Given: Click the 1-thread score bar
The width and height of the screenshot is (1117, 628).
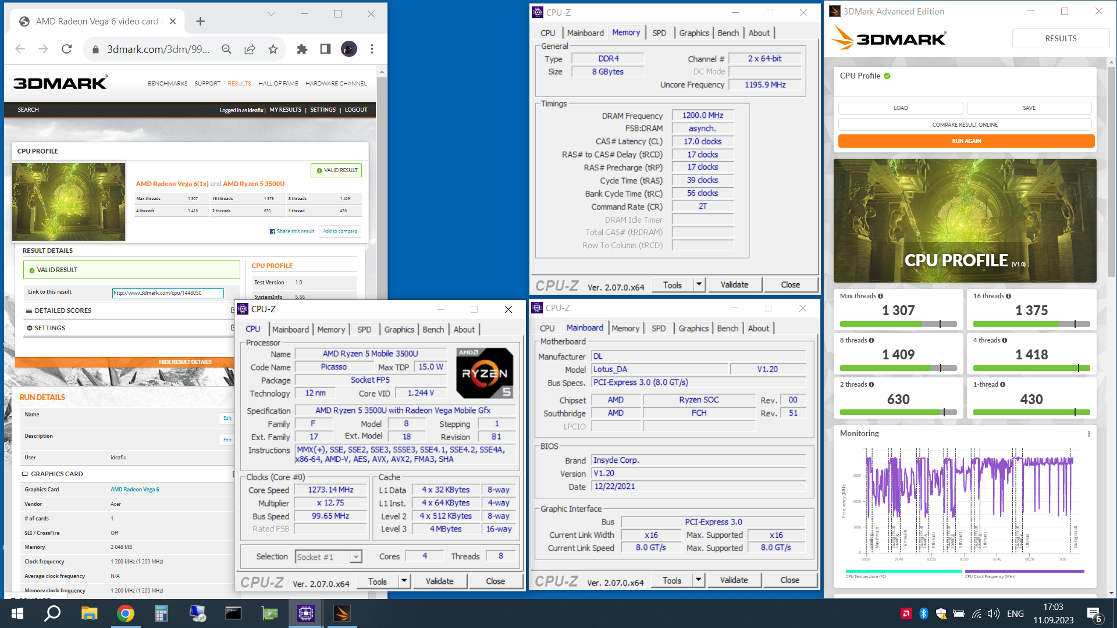Looking at the screenshot, I should click(1031, 412).
